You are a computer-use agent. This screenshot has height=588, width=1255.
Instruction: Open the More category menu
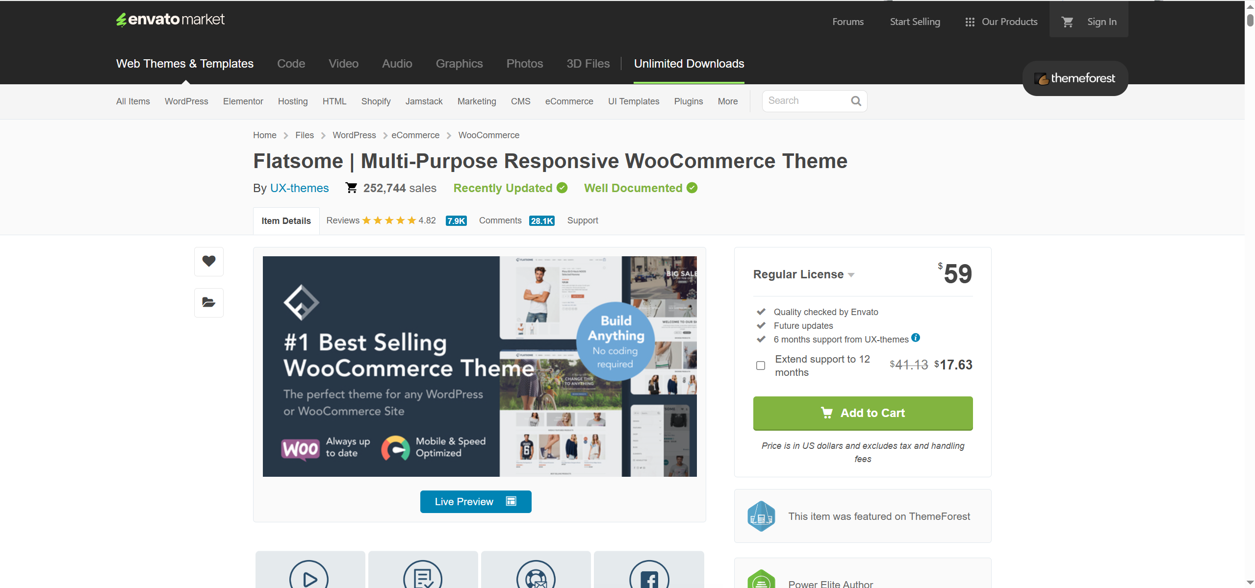[727, 101]
